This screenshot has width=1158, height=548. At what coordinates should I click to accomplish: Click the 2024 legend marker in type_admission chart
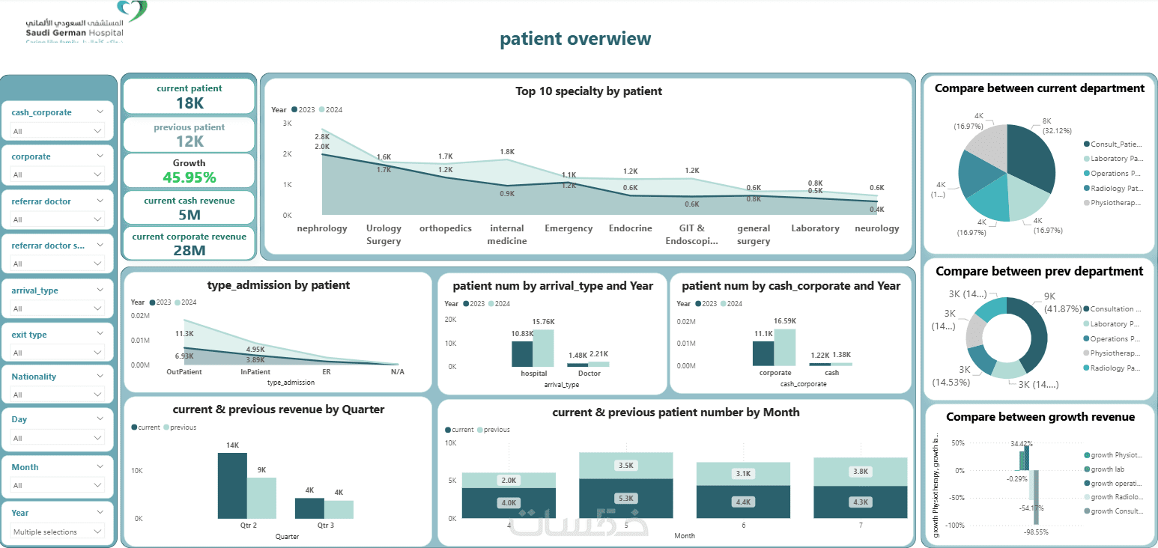178,302
